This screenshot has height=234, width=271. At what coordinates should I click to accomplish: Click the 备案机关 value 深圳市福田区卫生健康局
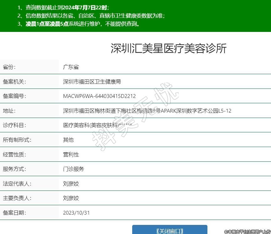click(x=92, y=82)
